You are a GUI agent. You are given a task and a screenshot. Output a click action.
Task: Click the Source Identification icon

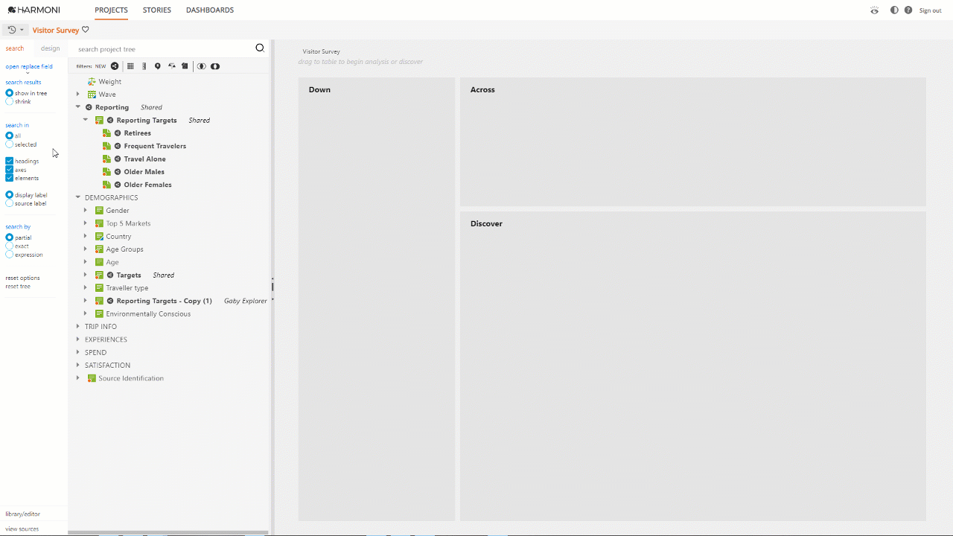tap(92, 378)
